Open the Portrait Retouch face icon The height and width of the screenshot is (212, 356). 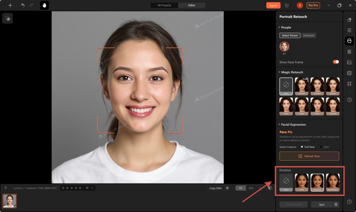click(349, 41)
